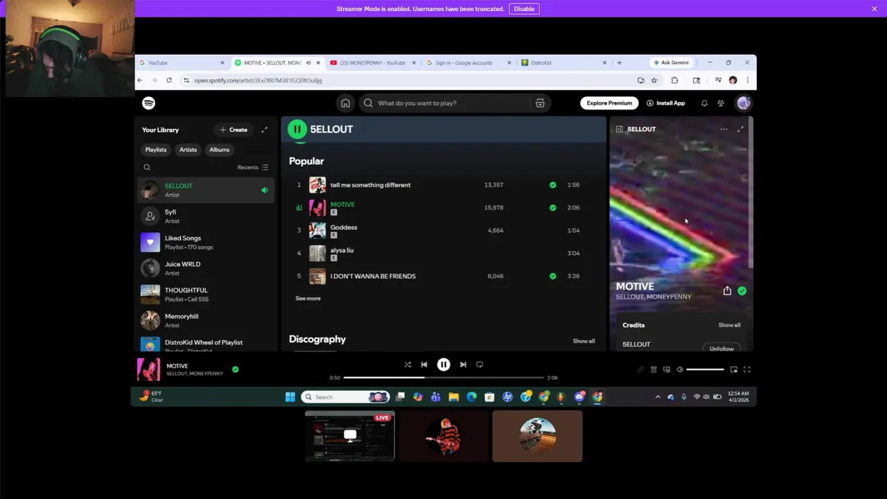The width and height of the screenshot is (887, 499).
Task: Open more options in Now Playing panel
Action: 723,129
